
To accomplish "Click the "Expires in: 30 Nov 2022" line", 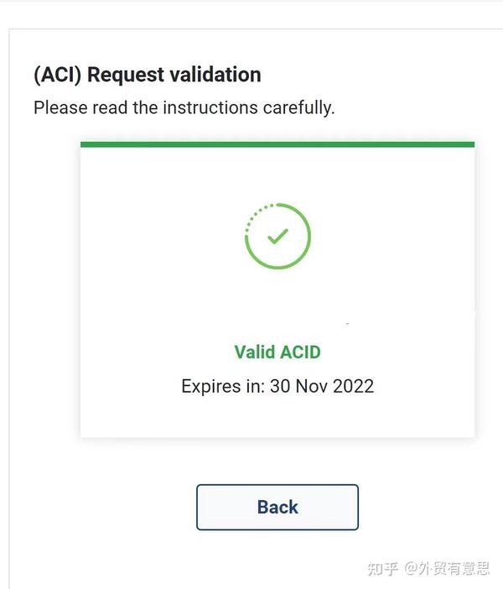I will click(x=277, y=387).
